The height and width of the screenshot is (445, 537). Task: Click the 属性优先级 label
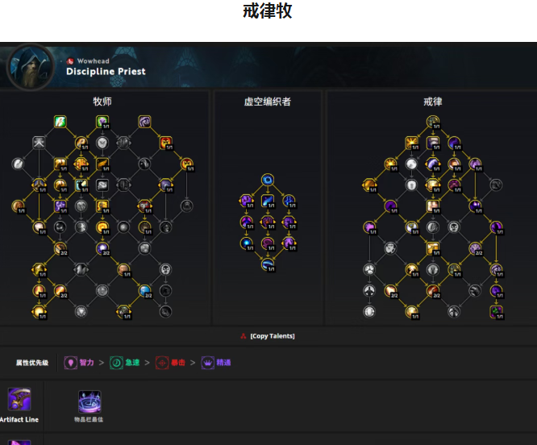[32, 363]
